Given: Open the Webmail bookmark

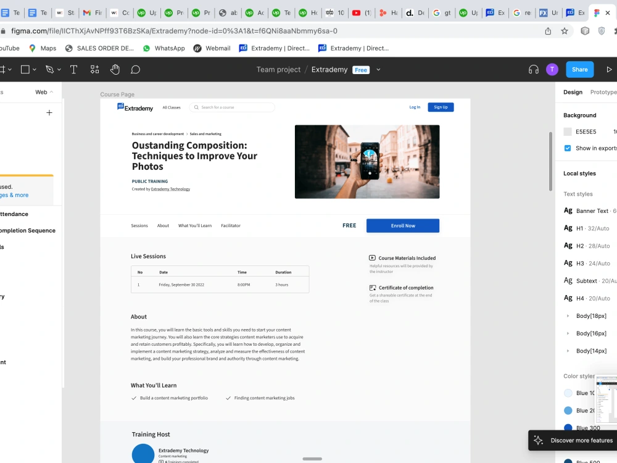Looking at the screenshot, I should point(212,48).
